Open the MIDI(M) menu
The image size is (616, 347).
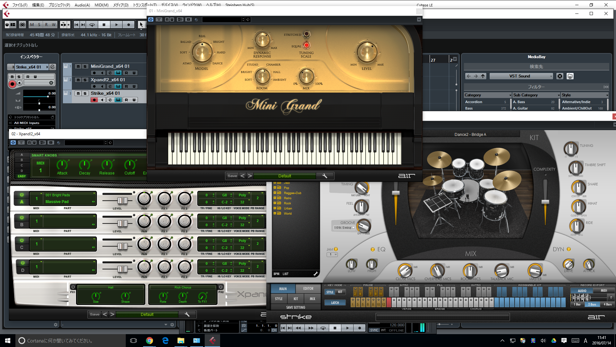tap(102, 5)
